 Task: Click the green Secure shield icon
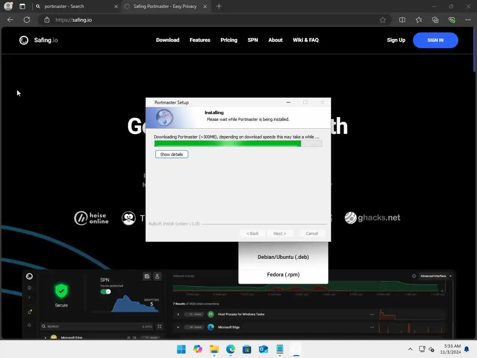point(61,291)
